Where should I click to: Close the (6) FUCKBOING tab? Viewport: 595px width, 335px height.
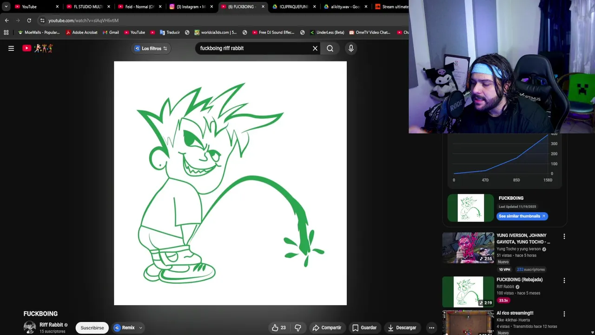[263, 7]
